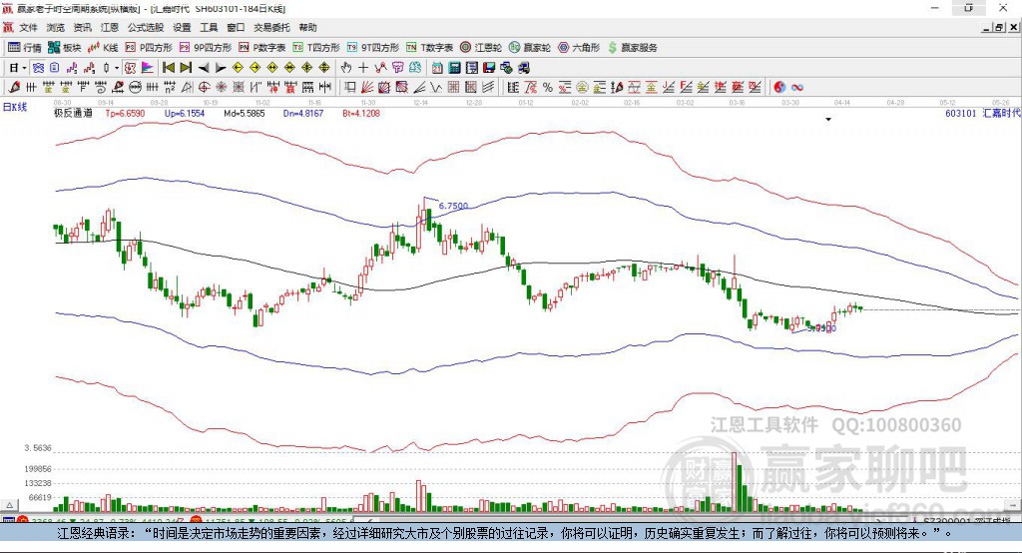Click the Md=5.5865 value
This screenshot has height=553, width=1022.
pos(244,113)
